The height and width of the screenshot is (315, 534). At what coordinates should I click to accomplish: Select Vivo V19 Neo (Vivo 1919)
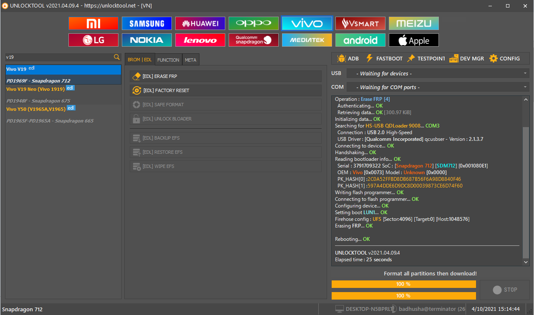[63, 89]
